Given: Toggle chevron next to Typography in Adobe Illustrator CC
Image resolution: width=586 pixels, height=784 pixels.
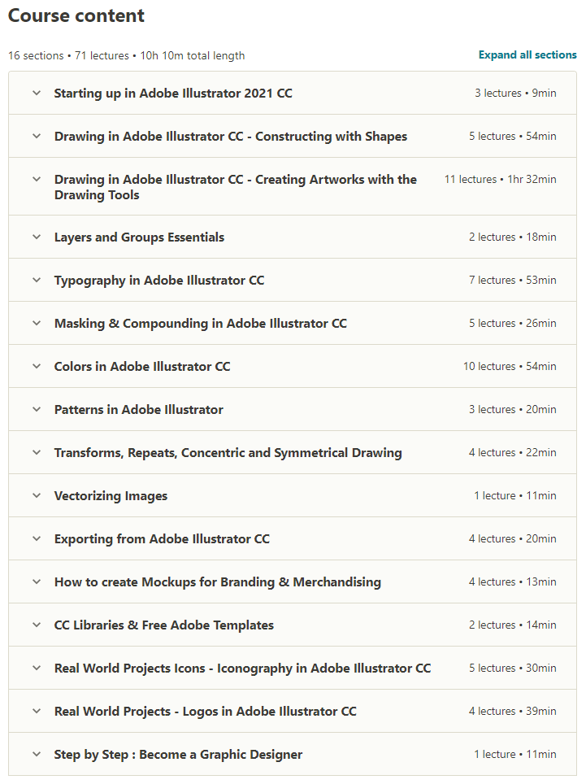Looking at the screenshot, I should [37, 280].
